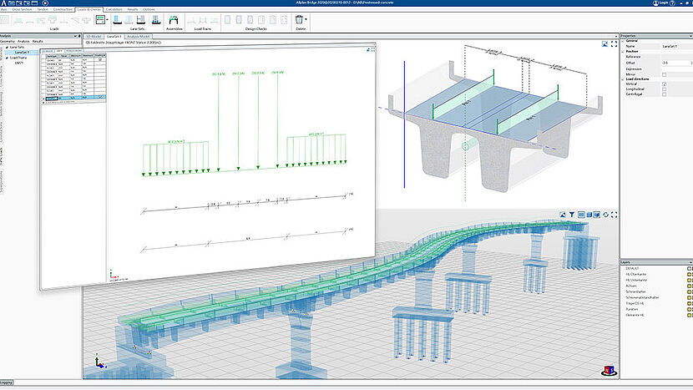Click the Offset value field
The height and width of the screenshot is (390, 693).
tap(672, 63)
